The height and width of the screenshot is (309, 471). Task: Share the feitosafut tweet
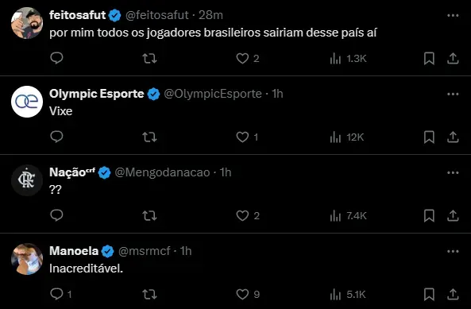tap(453, 58)
